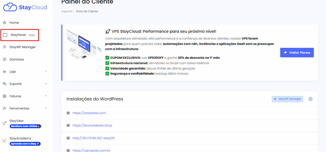Click the Suporte breadcrumb link
The width and height of the screenshot is (326, 152).
[x=67, y=11]
